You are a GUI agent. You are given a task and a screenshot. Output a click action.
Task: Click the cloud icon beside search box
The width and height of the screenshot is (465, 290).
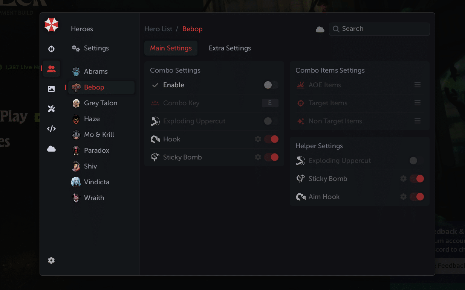pyautogui.click(x=320, y=29)
